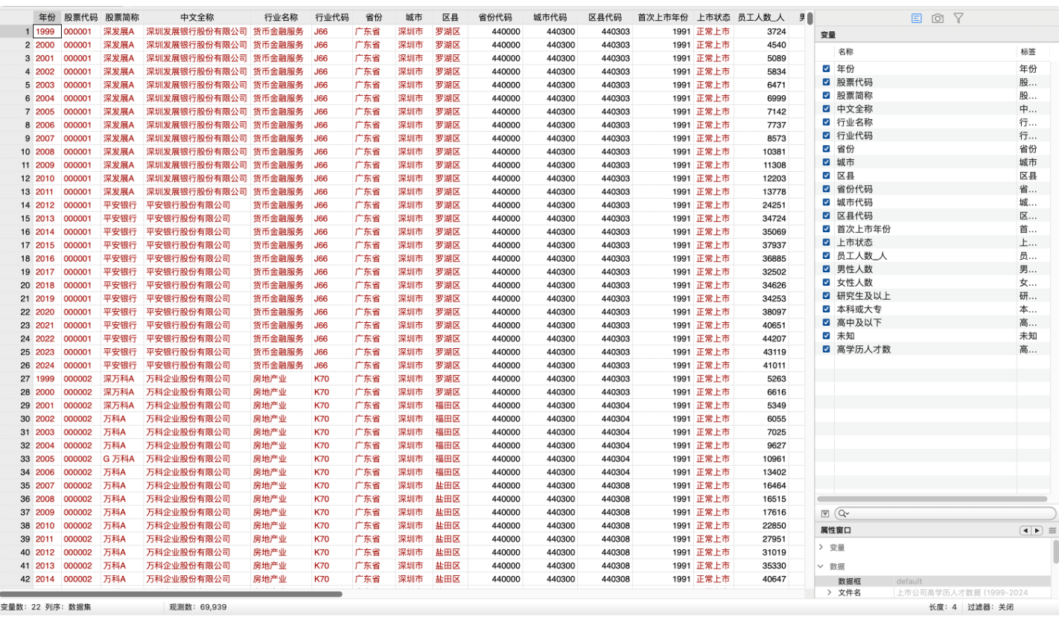Click the variable filter options triangle icon
Image resolution: width=1059 pixels, height=622 pixels.
(x=824, y=513)
